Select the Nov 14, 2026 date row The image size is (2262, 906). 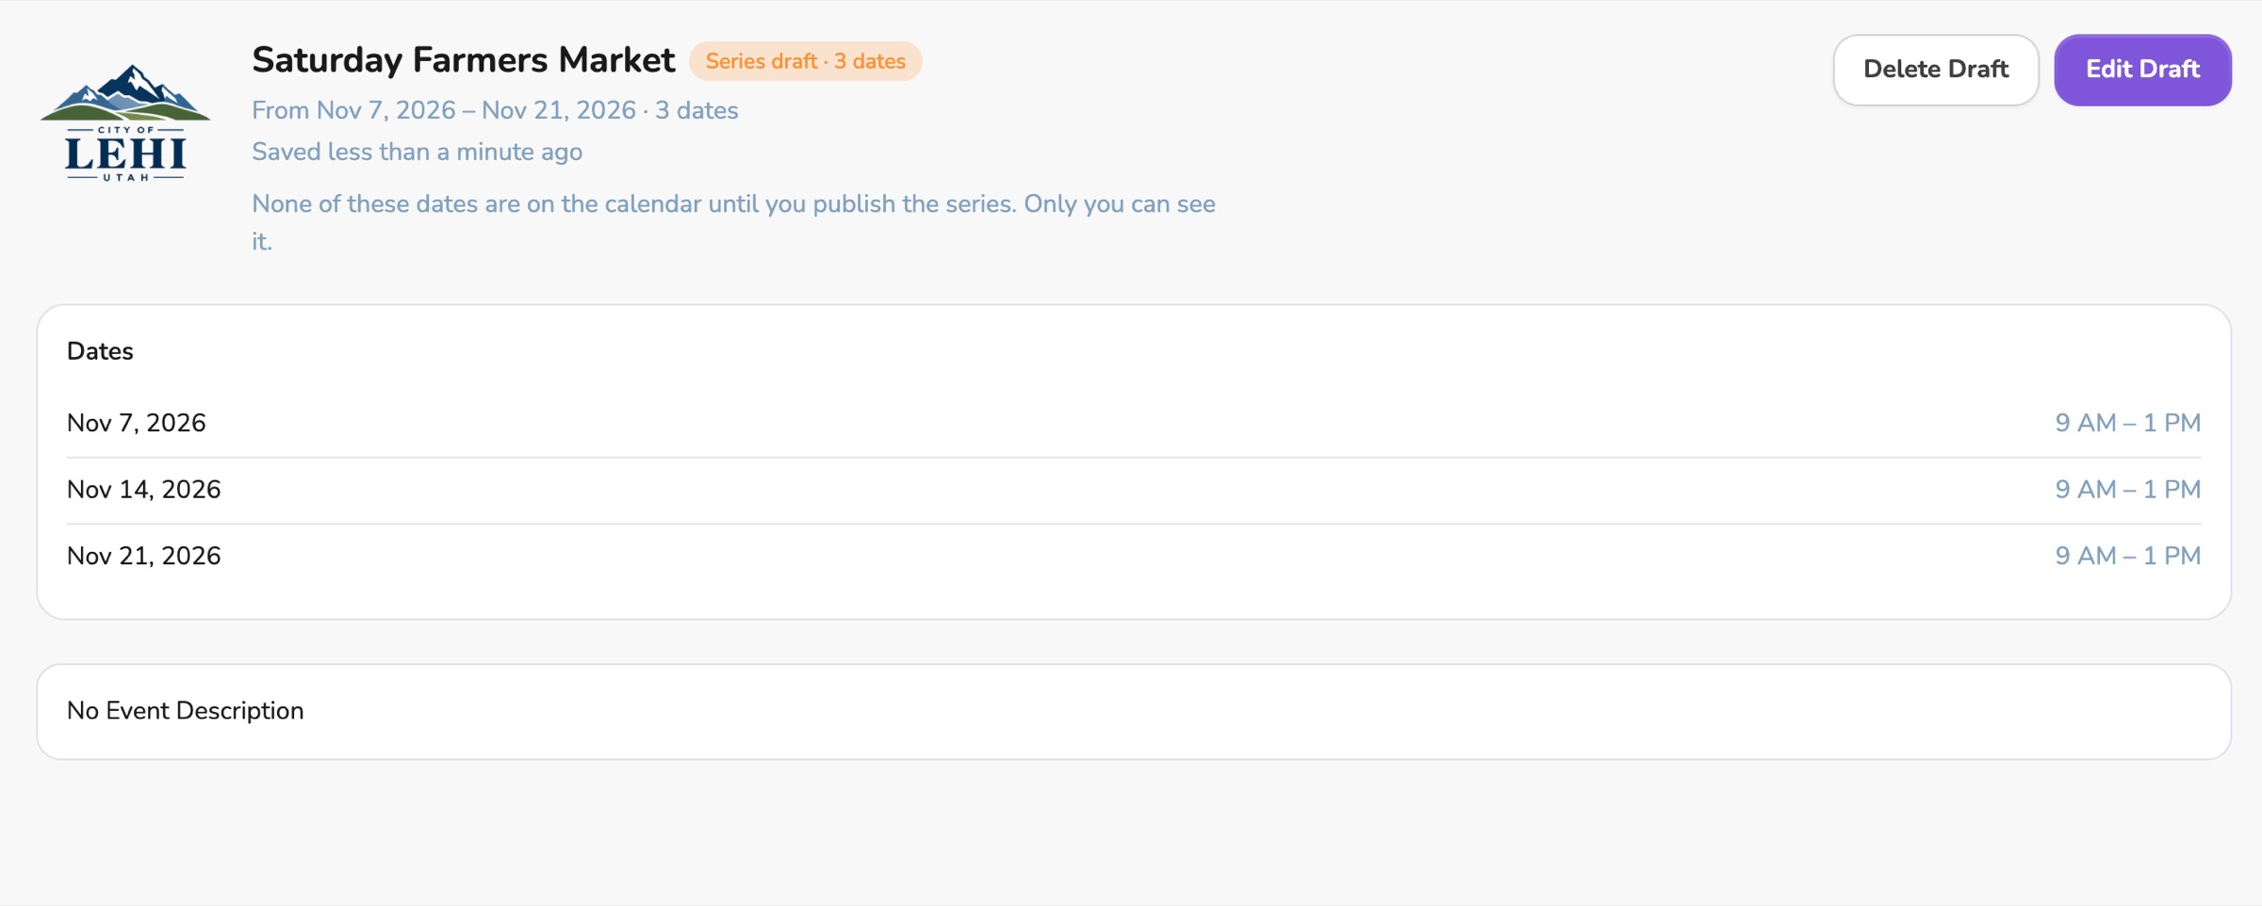coord(1134,491)
